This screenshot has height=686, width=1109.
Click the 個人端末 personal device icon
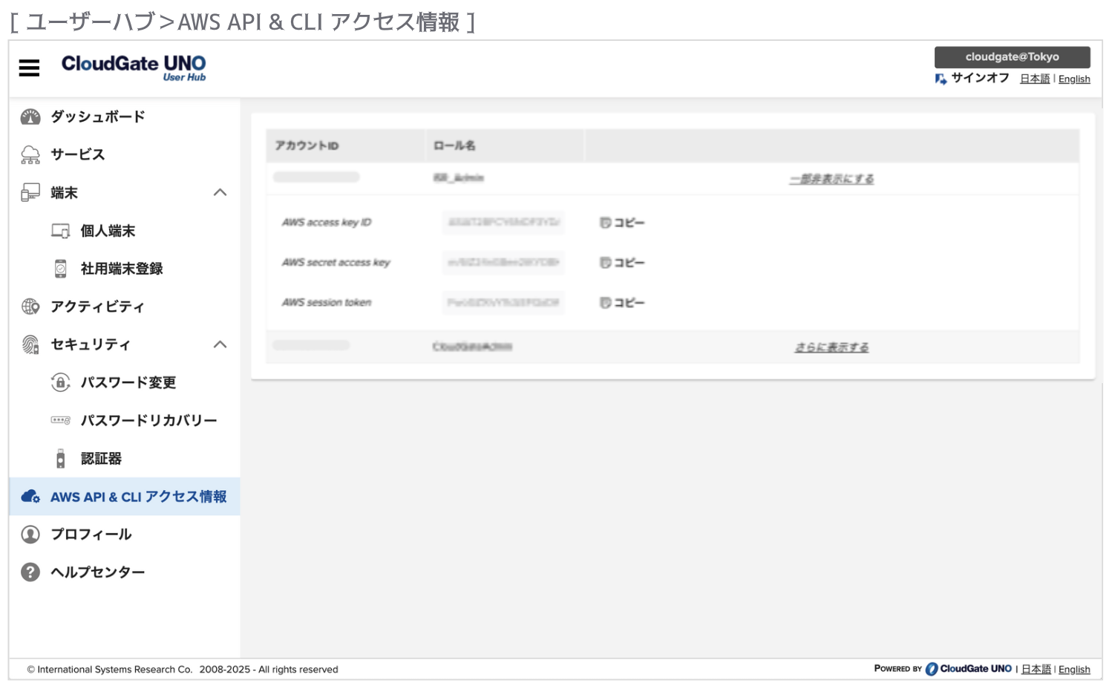pyautogui.click(x=61, y=231)
